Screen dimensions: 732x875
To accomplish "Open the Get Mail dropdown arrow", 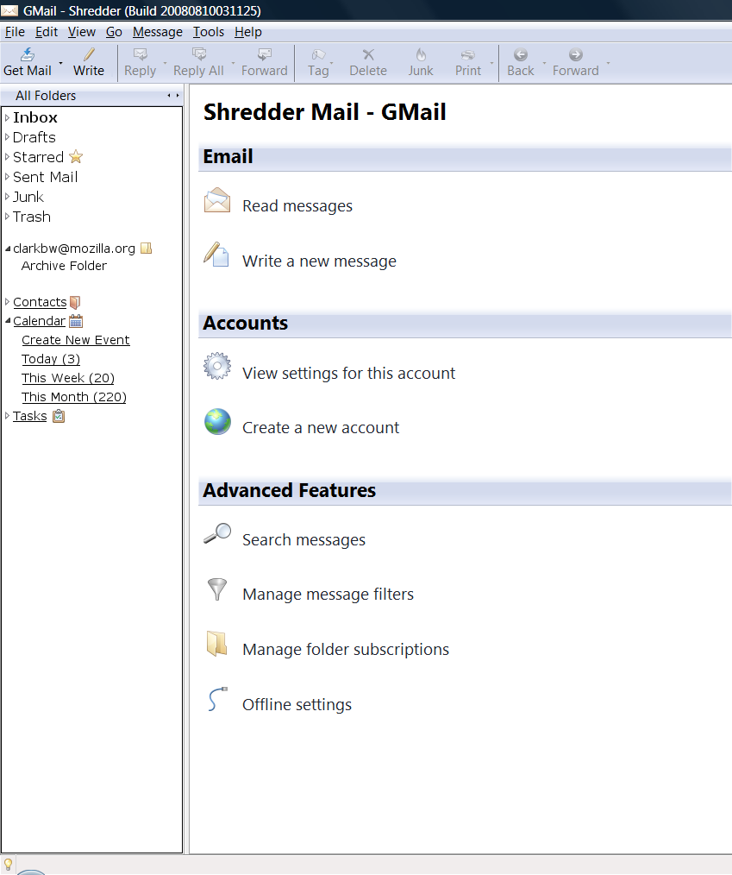I will point(60,62).
